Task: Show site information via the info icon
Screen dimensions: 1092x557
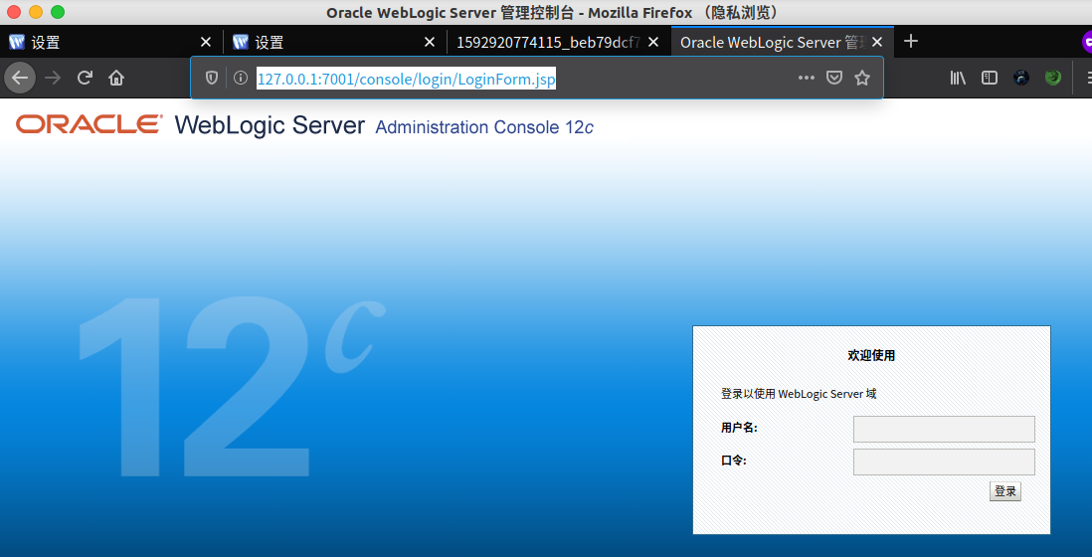Action: coord(241,78)
